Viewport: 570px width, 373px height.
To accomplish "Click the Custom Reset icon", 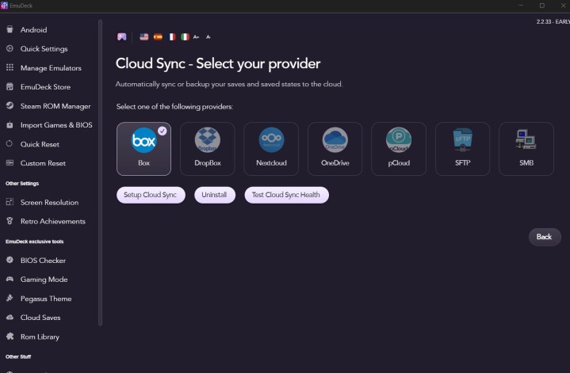I will 10,162.
